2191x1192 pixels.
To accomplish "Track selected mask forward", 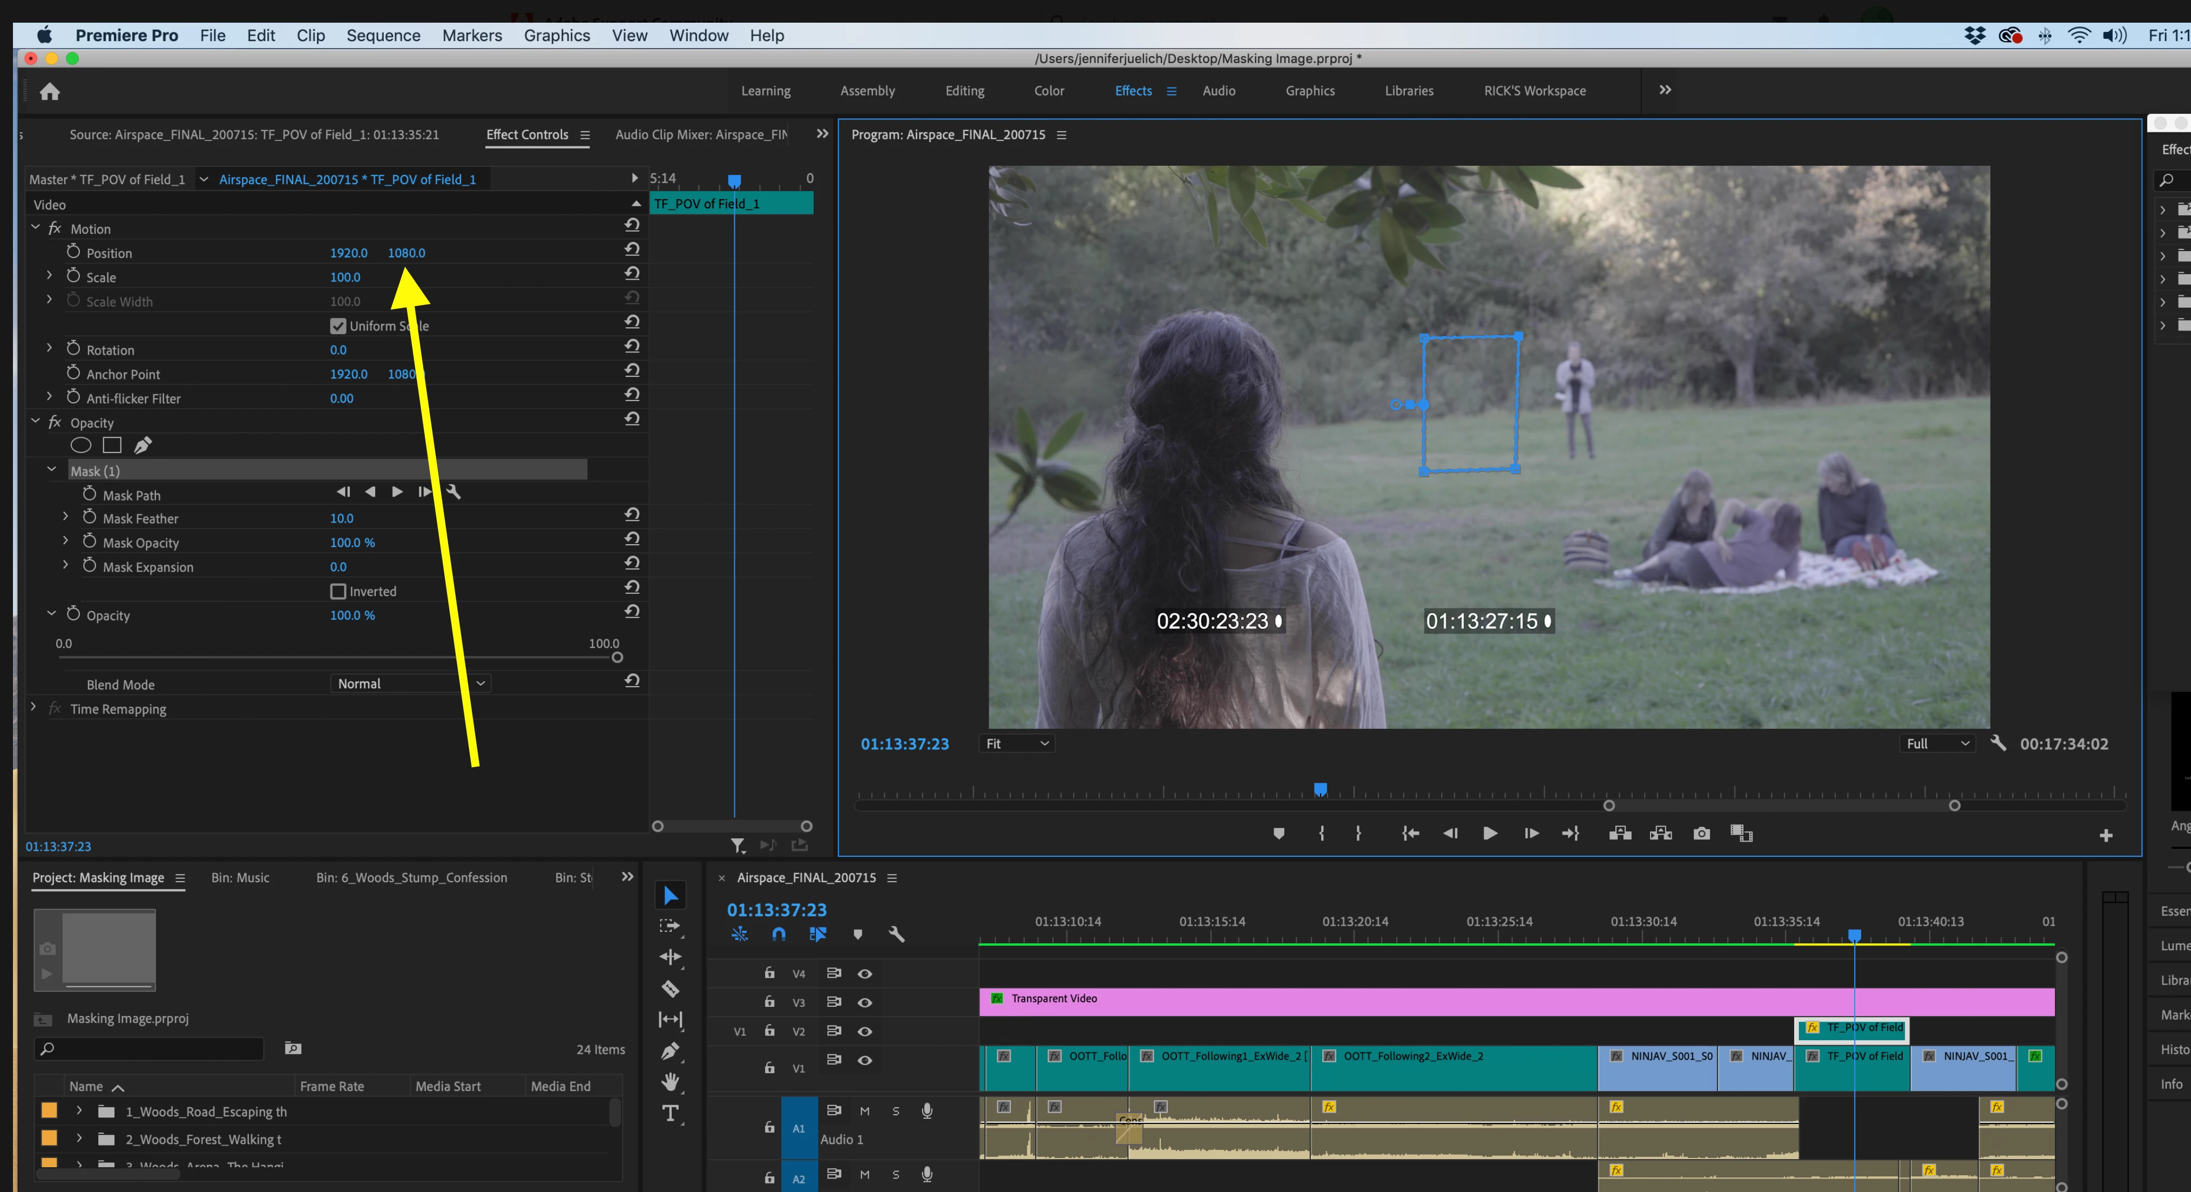I will 397,491.
